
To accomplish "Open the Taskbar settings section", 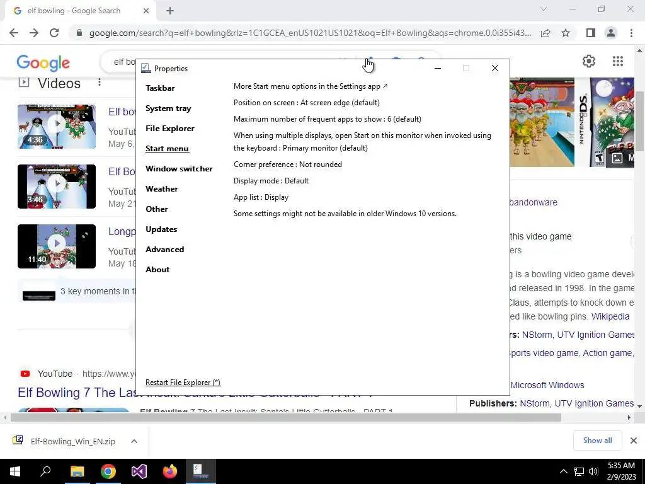I will coord(160,88).
